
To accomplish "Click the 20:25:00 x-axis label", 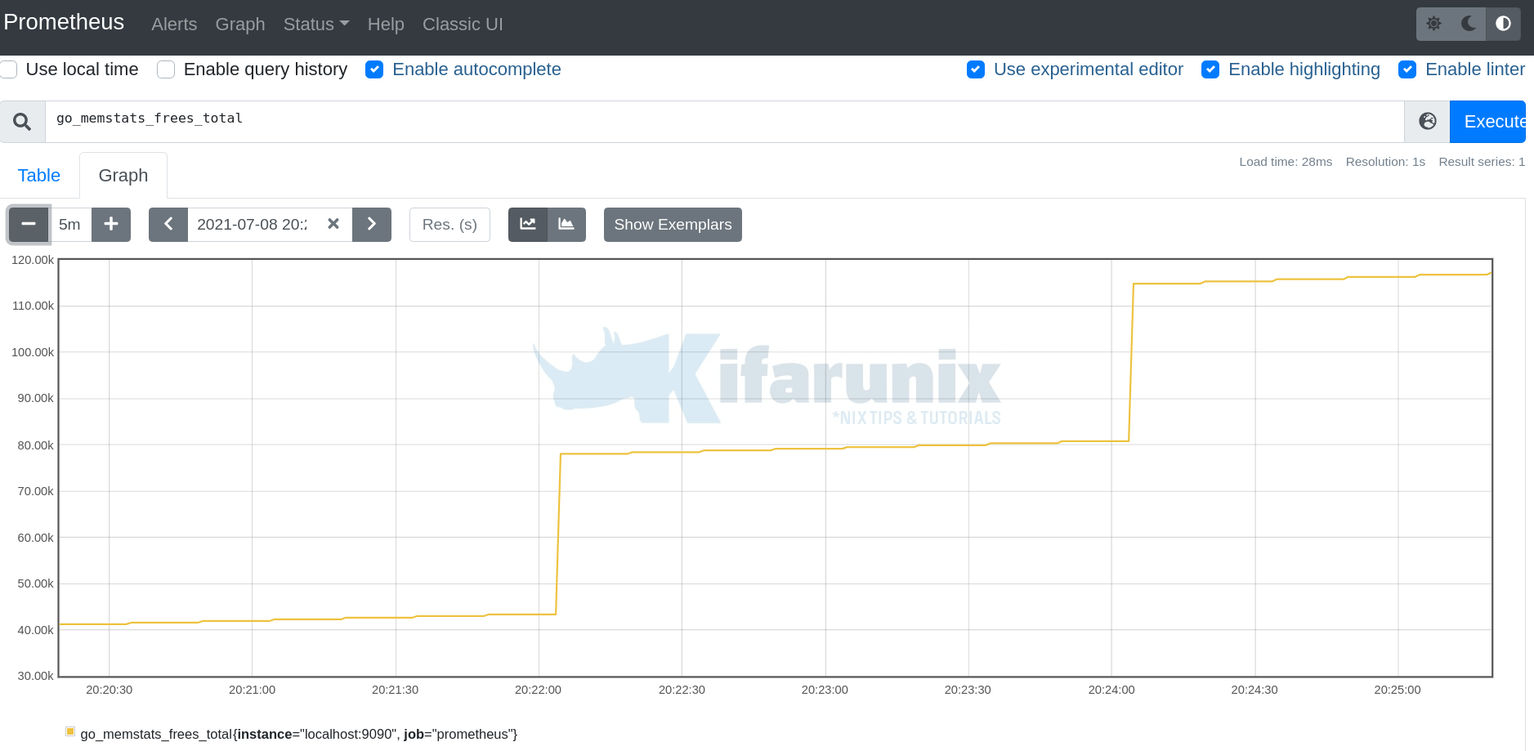I will [1398, 690].
